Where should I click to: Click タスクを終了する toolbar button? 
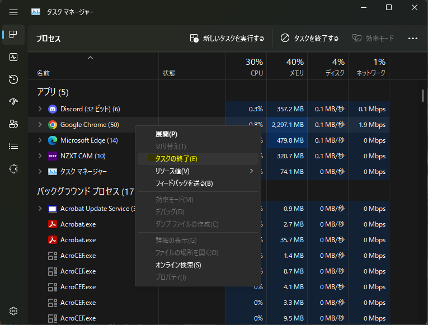(x=309, y=38)
